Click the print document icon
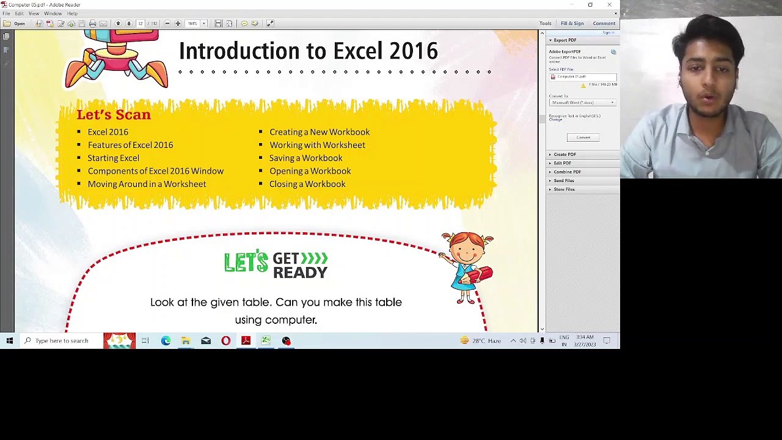This screenshot has width=782, height=440. [x=92, y=23]
